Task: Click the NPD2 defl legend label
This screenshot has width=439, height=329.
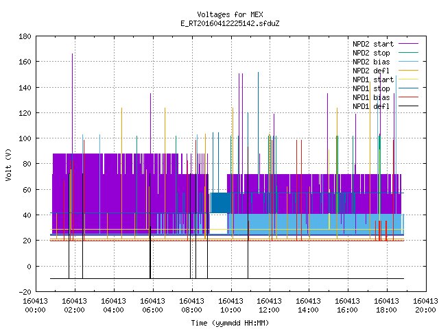Action: (x=371, y=71)
